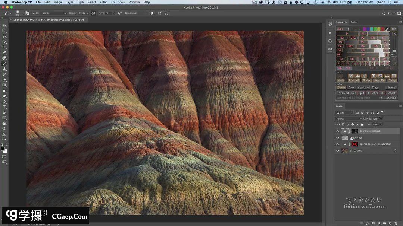Click the lock all icon in Layers panel

(362, 124)
